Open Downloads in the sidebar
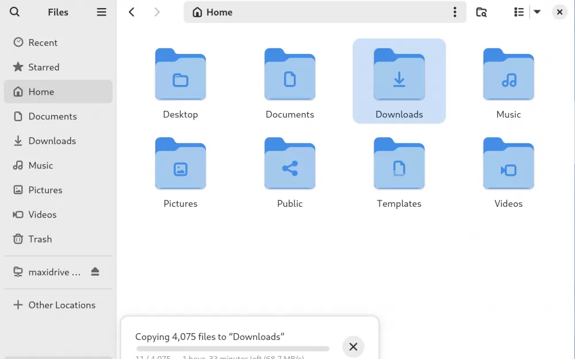 (58, 141)
